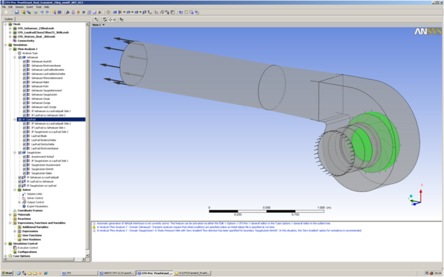Click the Windows Start button
Image resolution: width=444 pixels, height=277 pixels.
click(x=7, y=273)
